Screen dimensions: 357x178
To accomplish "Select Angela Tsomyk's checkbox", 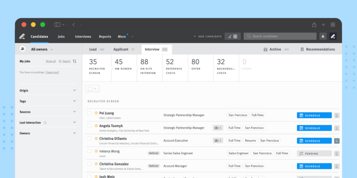I will [90, 126].
